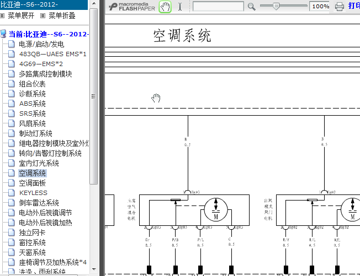
Task: Click page icon beside 多路集成控制模块
Action: (x=12, y=73)
